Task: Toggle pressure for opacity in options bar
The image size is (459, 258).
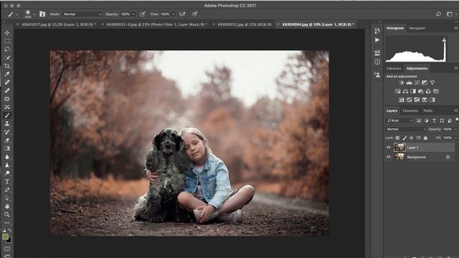Action: [x=143, y=14]
